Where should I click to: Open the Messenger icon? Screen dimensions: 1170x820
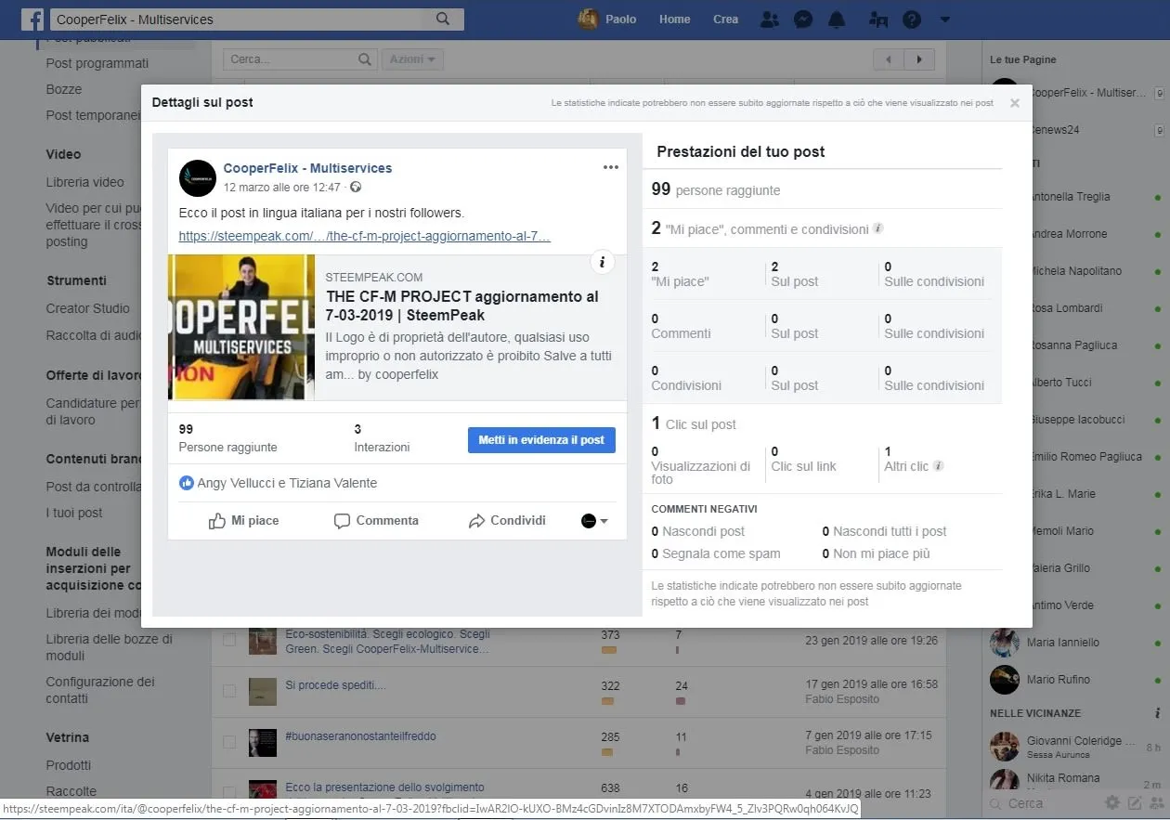click(804, 20)
